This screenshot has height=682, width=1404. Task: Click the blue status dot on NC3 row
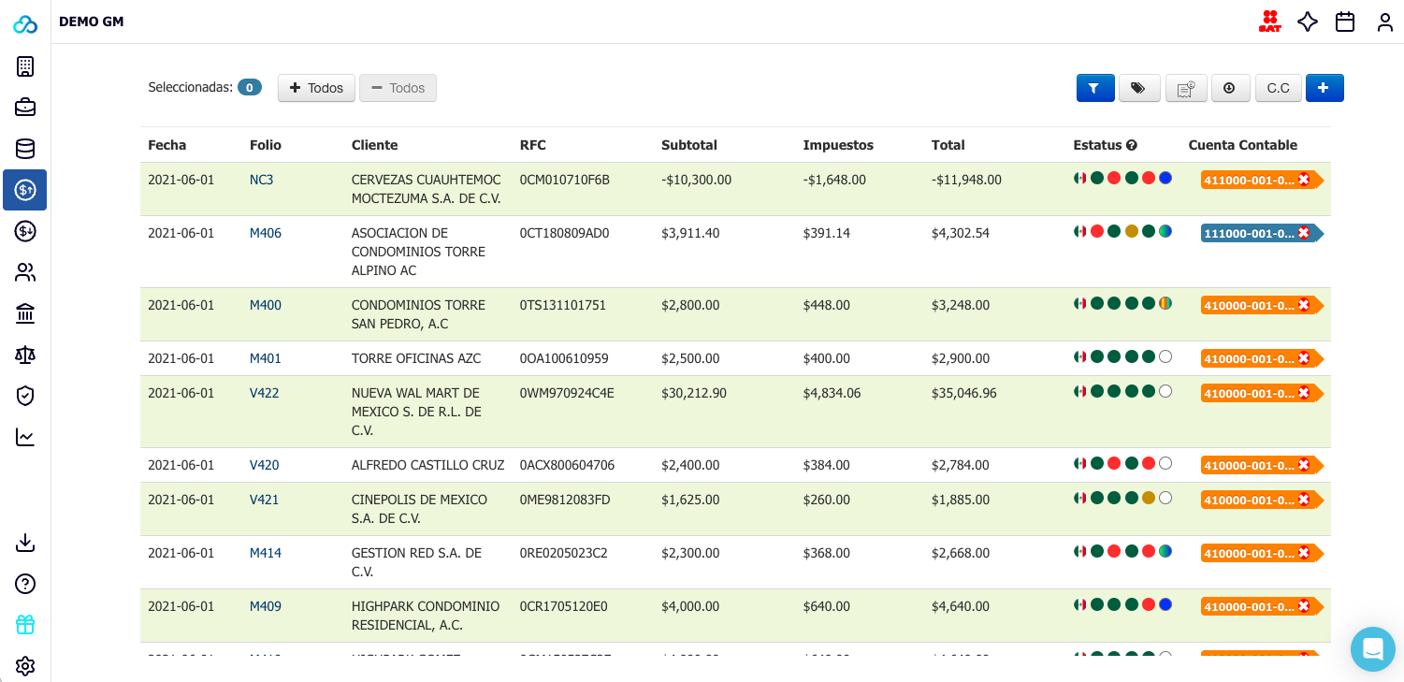click(x=1165, y=178)
